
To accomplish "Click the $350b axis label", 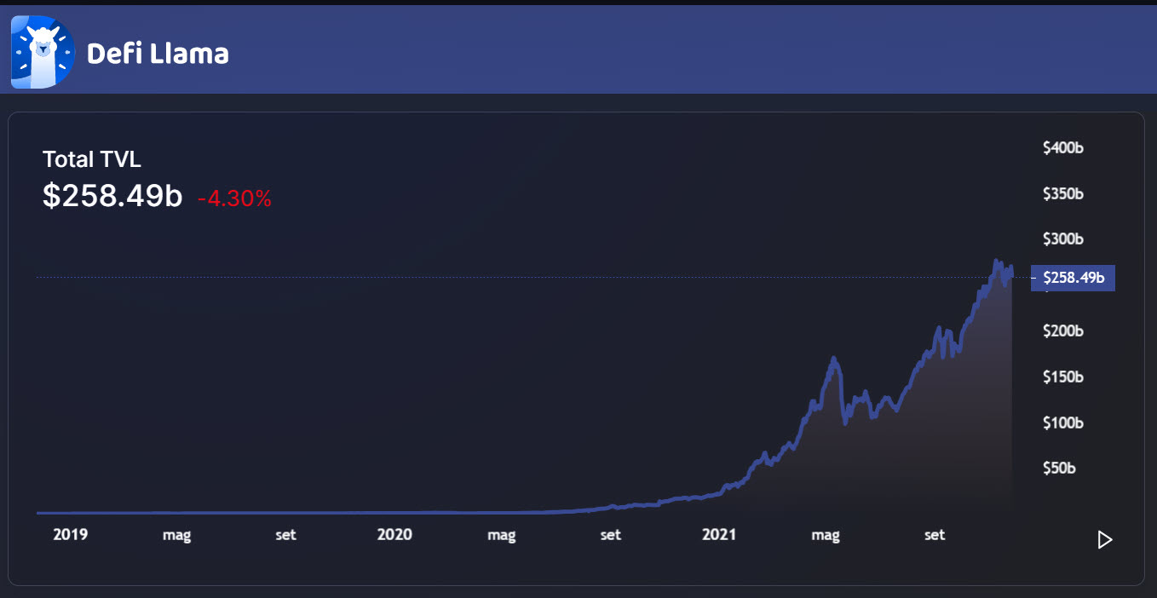I will coord(1063,193).
